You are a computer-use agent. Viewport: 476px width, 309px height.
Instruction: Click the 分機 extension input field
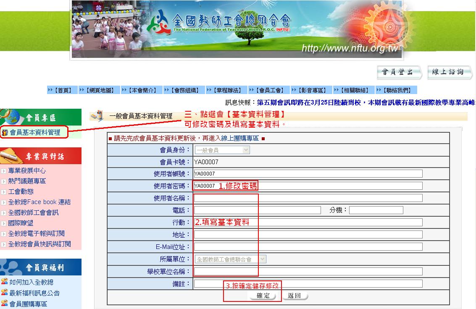coord(376,210)
